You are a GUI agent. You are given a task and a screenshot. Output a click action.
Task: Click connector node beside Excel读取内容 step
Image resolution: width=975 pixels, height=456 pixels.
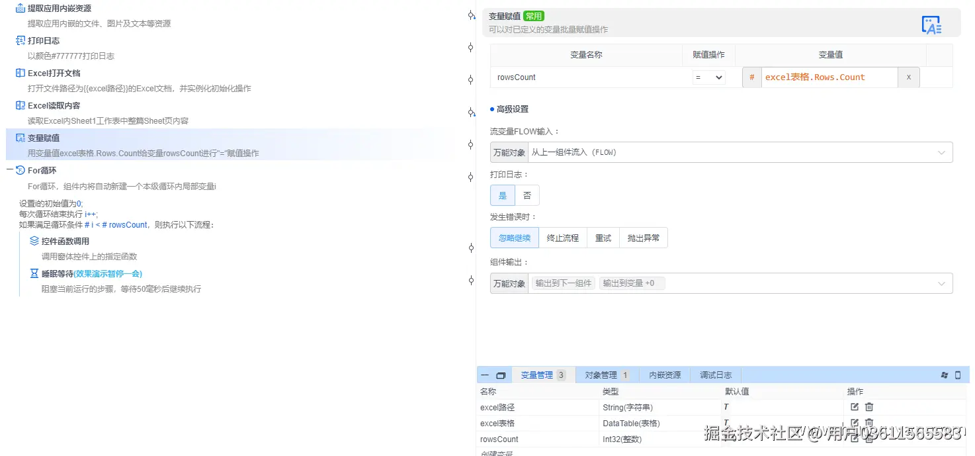(x=471, y=113)
